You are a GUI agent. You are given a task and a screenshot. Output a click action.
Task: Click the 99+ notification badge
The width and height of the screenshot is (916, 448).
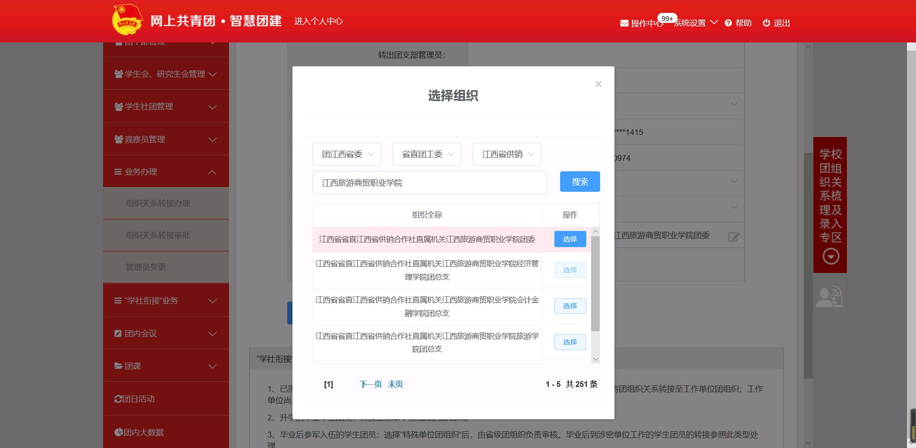click(x=667, y=19)
